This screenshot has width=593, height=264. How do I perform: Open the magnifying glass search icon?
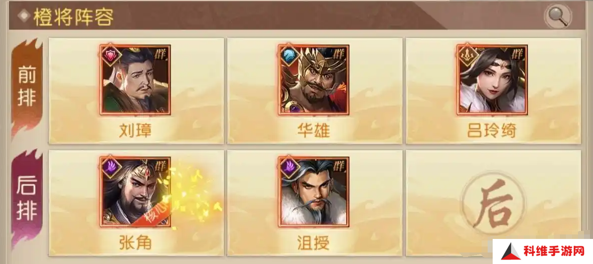point(558,16)
